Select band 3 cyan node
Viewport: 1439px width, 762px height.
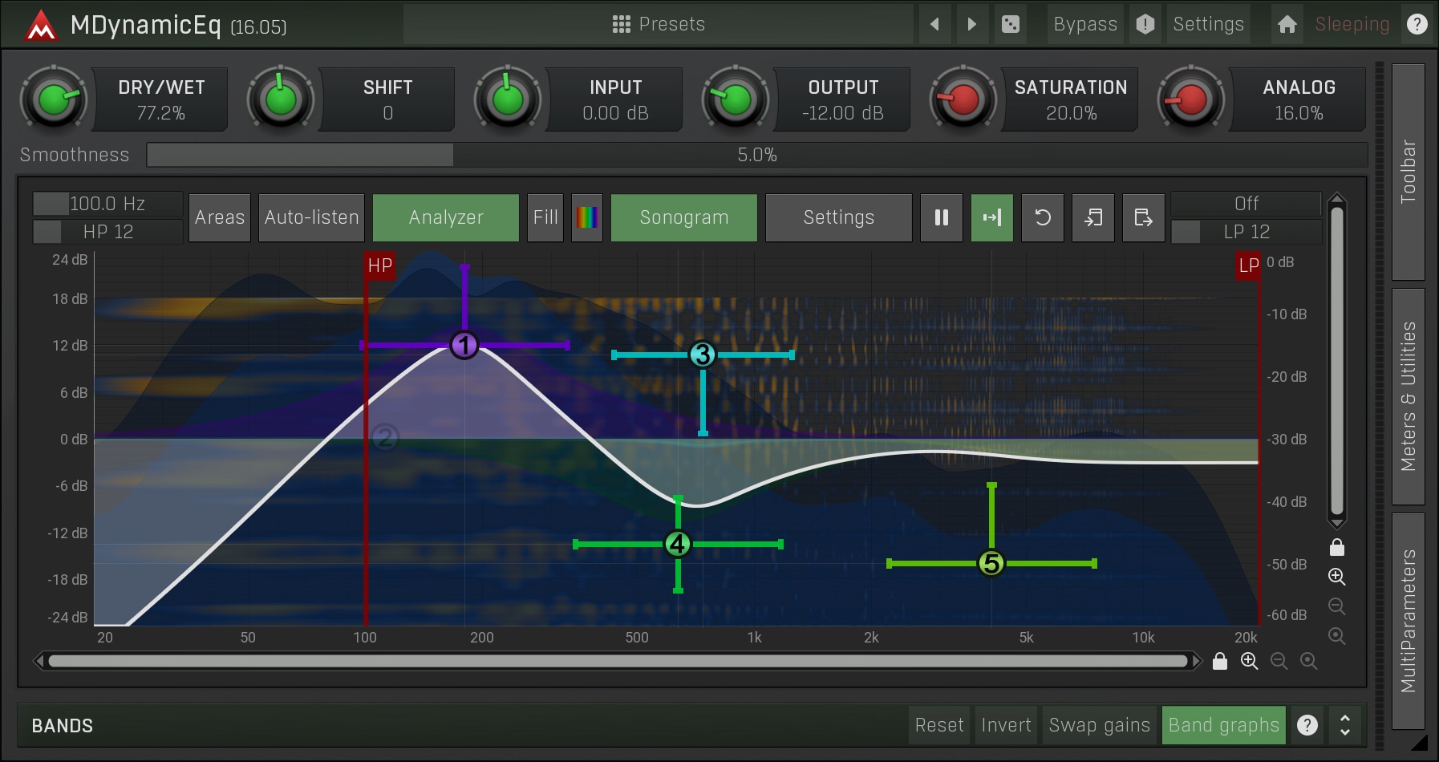[x=703, y=355]
